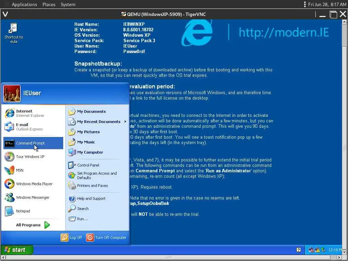Open the TigerVNC window menu chevron
348x261 pixels.
point(5,14)
